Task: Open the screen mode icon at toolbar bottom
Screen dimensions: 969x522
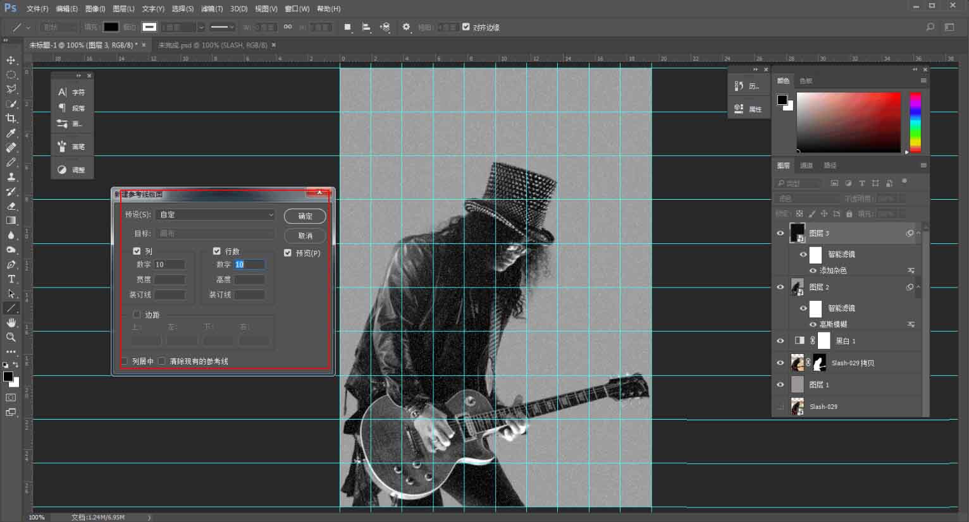Action: (x=11, y=412)
